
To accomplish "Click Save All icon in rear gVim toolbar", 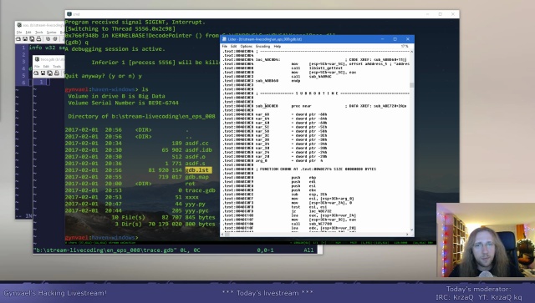I will coord(32,39).
